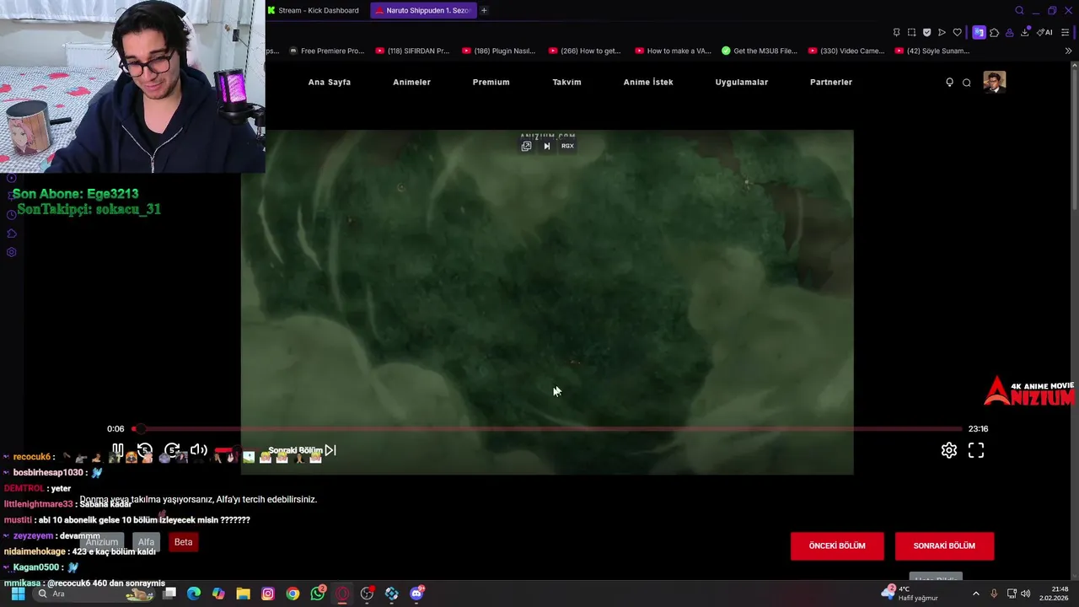
Task: Click the send/flow arrow icon in toolbar
Action: point(942,32)
